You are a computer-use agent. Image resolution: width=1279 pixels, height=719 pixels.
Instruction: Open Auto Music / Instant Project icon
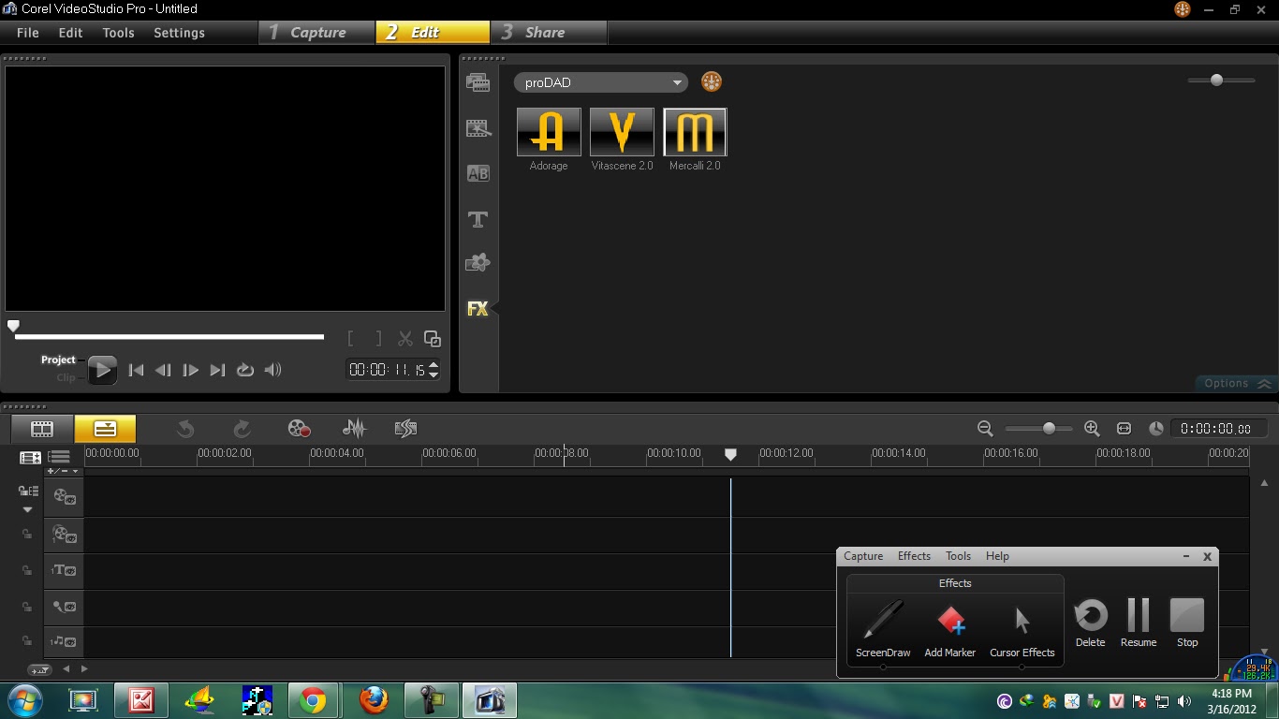(405, 429)
